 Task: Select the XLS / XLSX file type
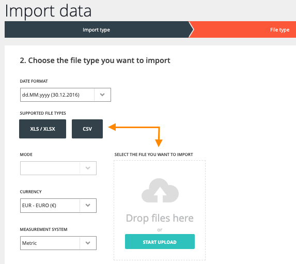click(43, 129)
